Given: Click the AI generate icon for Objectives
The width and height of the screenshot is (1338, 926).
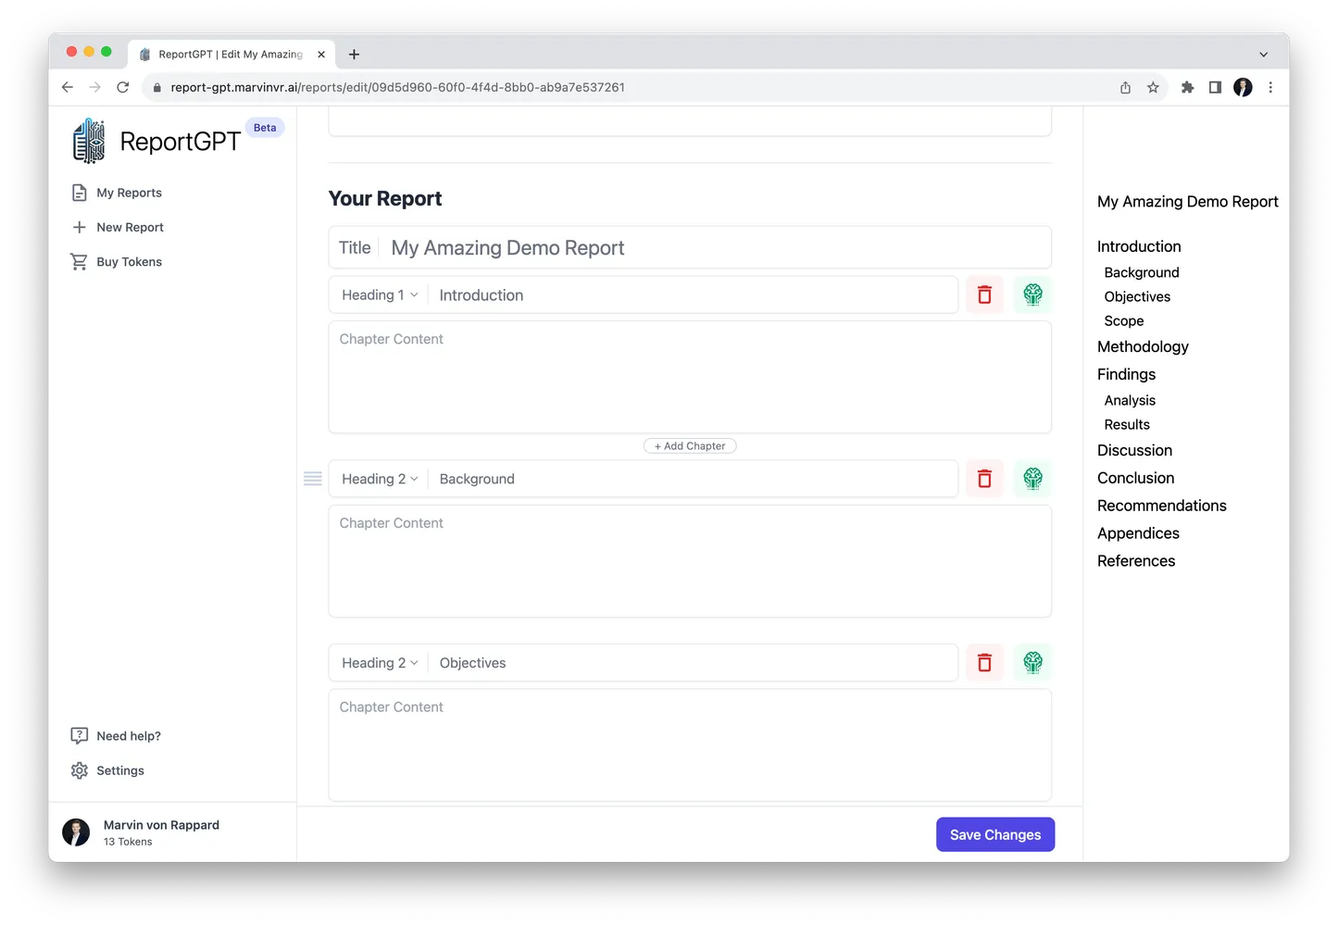Looking at the screenshot, I should 1032,663.
